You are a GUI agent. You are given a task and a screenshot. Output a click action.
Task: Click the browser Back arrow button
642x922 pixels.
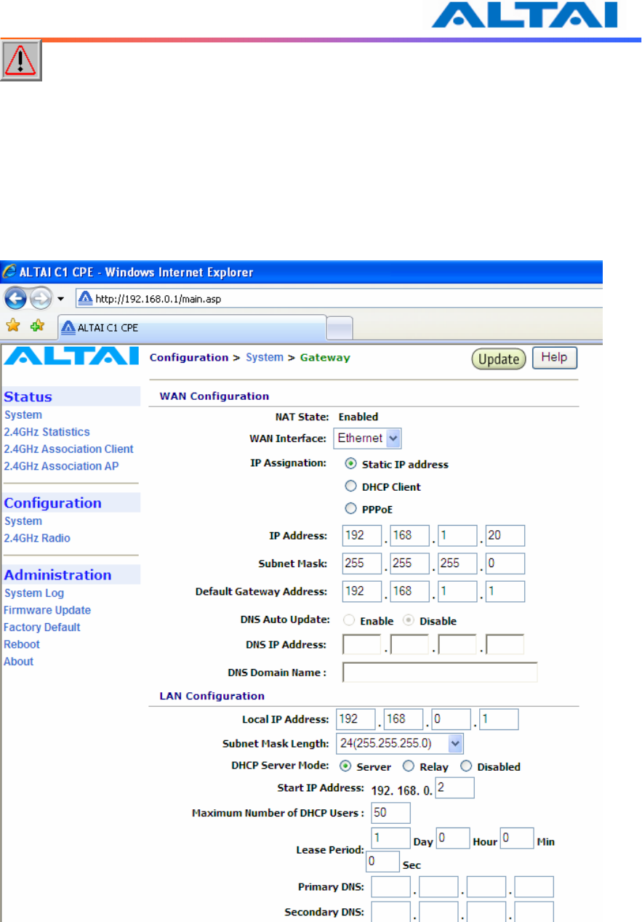[x=15, y=299]
